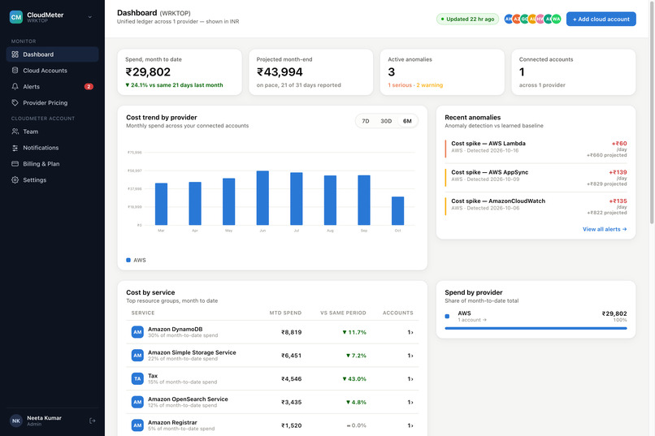Open accounts chevron in Amazon OpenSearch Service row
The image size is (655, 436).
(411, 403)
